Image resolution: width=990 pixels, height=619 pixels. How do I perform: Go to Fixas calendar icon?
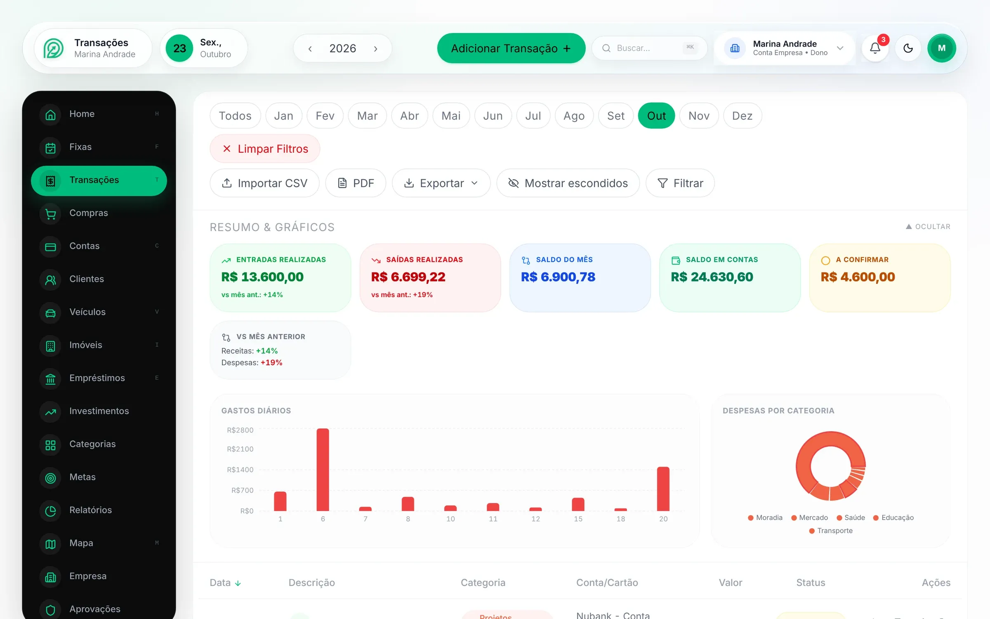click(50, 147)
